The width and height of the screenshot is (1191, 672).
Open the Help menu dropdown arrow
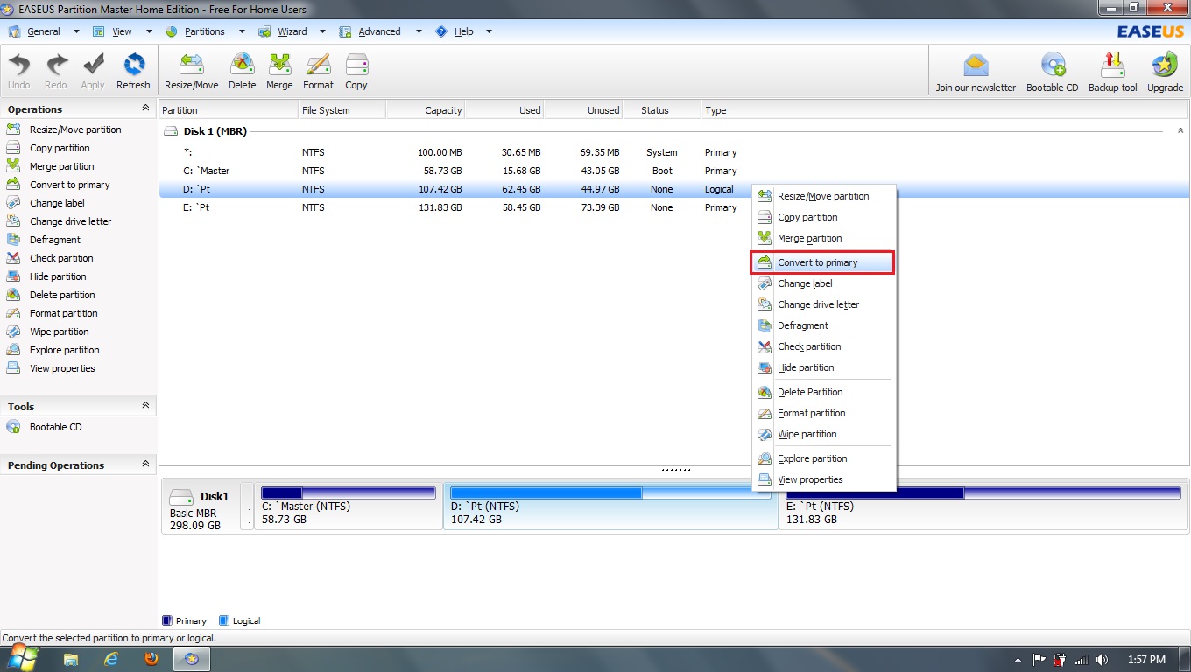[x=489, y=31]
